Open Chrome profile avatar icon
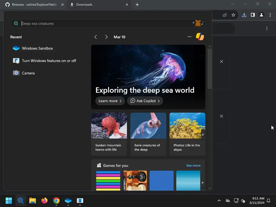 tap(261, 15)
